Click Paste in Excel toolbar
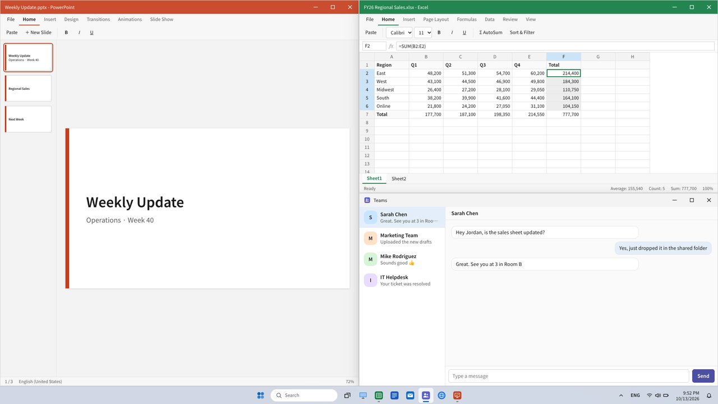This screenshot has height=404, width=718. click(x=371, y=33)
